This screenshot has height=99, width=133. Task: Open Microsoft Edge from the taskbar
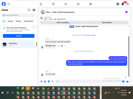coord(18,89)
